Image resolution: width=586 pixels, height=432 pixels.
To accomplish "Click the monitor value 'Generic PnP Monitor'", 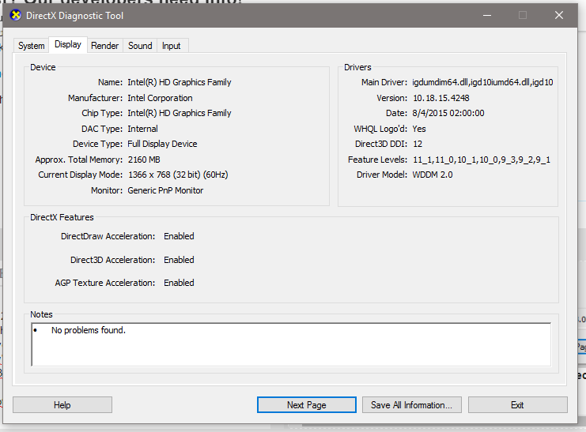I will pos(165,190).
